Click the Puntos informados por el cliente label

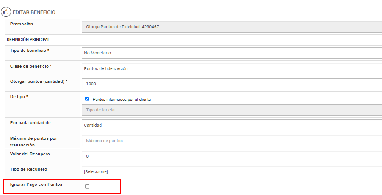[122, 100]
